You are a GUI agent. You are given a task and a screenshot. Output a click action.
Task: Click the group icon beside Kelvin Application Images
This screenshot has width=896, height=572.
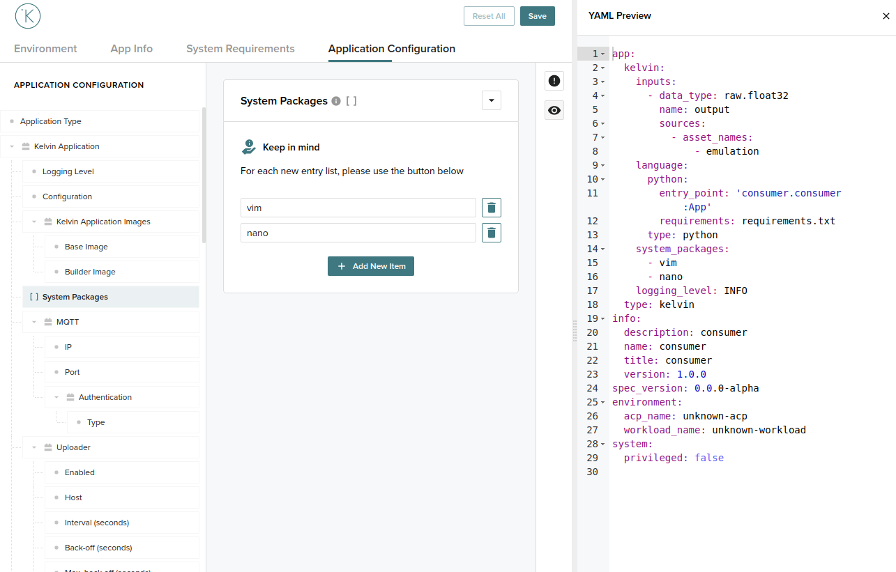[x=48, y=222]
